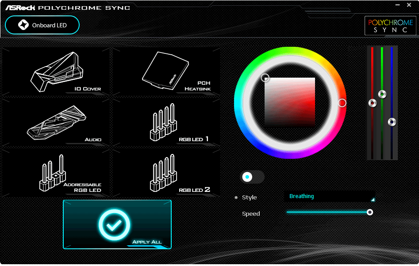This screenshot has width=419, height=266.
Task: Click the Style label
Action: (249, 198)
